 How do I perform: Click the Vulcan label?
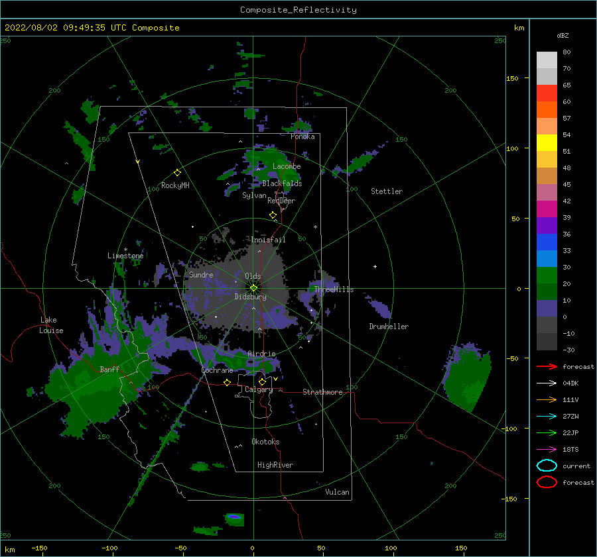[x=337, y=492]
